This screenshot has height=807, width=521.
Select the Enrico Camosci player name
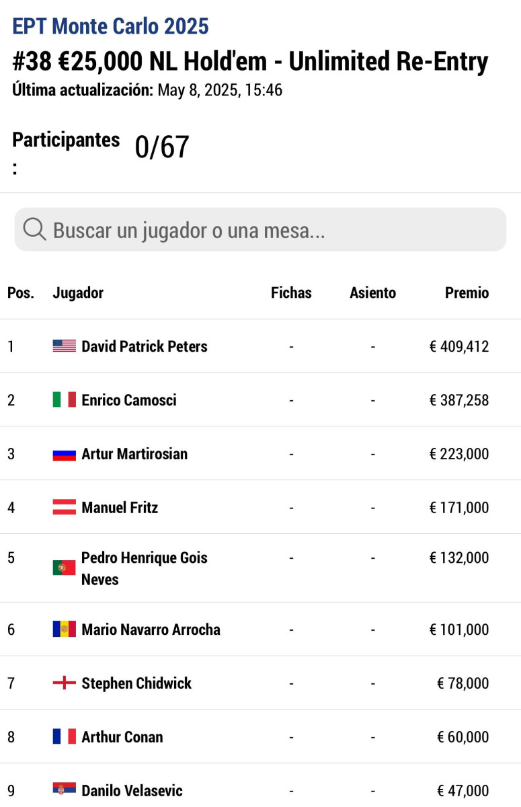(129, 400)
